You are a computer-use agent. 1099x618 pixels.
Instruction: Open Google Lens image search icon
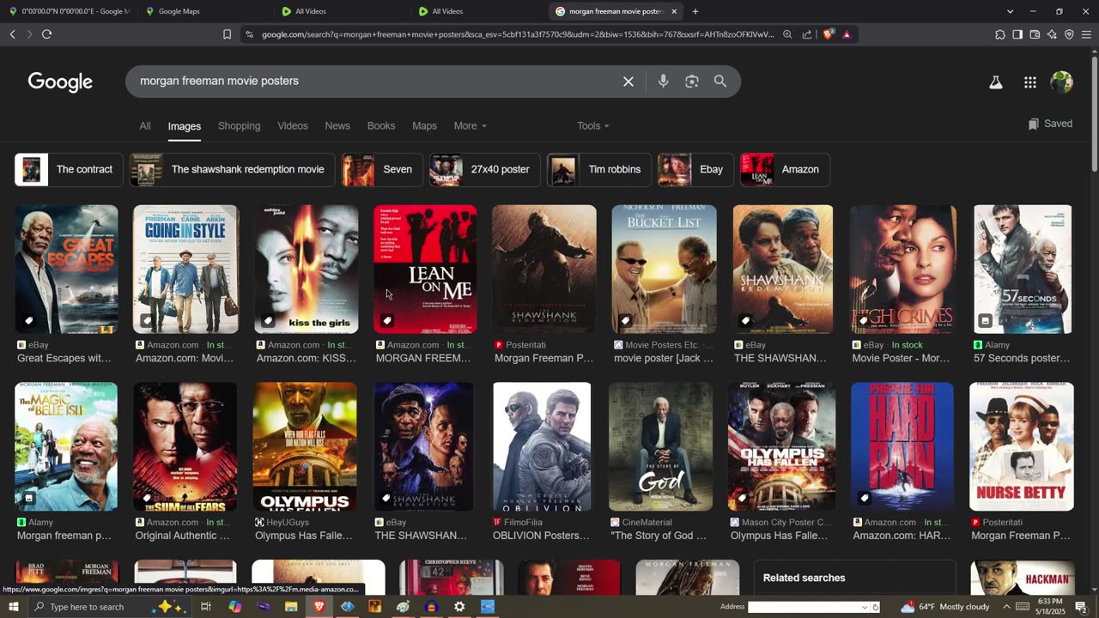pos(692,81)
